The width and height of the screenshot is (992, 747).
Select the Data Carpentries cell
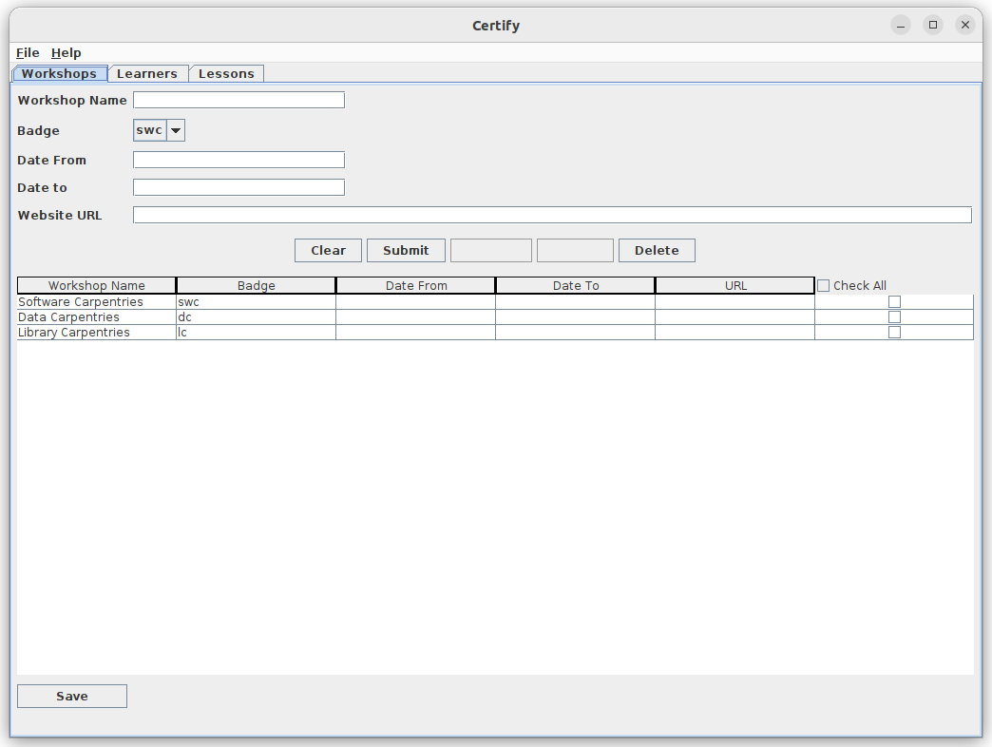pyautogui.click(x=97, y=316)
